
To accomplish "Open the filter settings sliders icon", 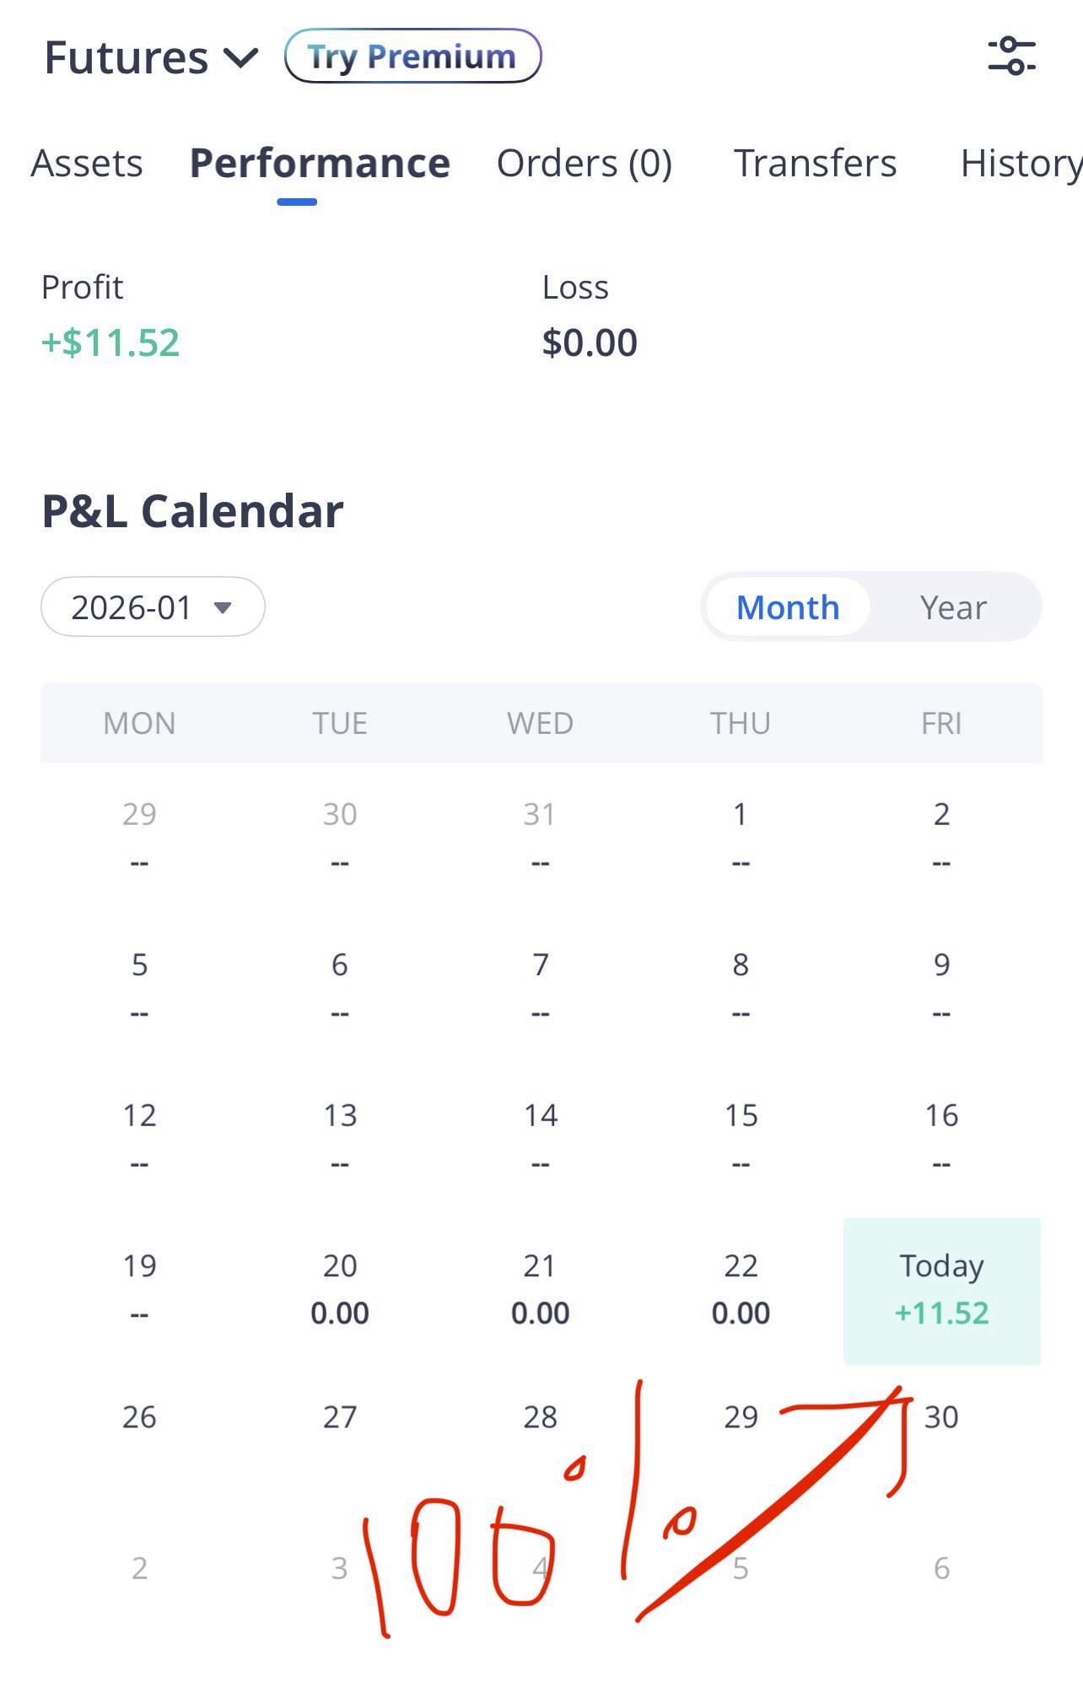I will pos(1011,57).
